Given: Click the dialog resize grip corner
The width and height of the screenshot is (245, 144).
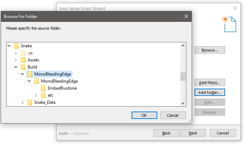Looking at the screenshot, I should (189, 121).
